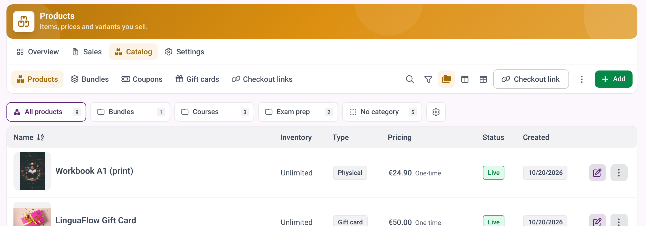The image size is (646, 226).
Task: Open the product search icon
Action: tap(410, 79)
